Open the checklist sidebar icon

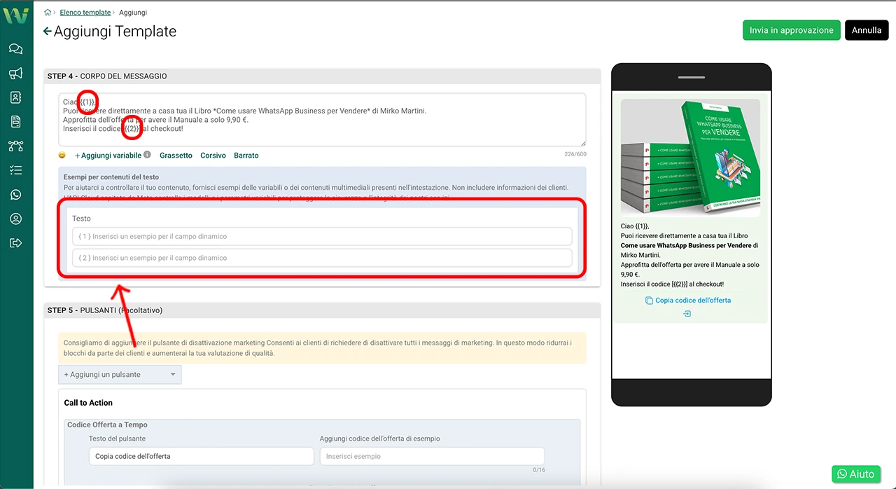[15, 170]
